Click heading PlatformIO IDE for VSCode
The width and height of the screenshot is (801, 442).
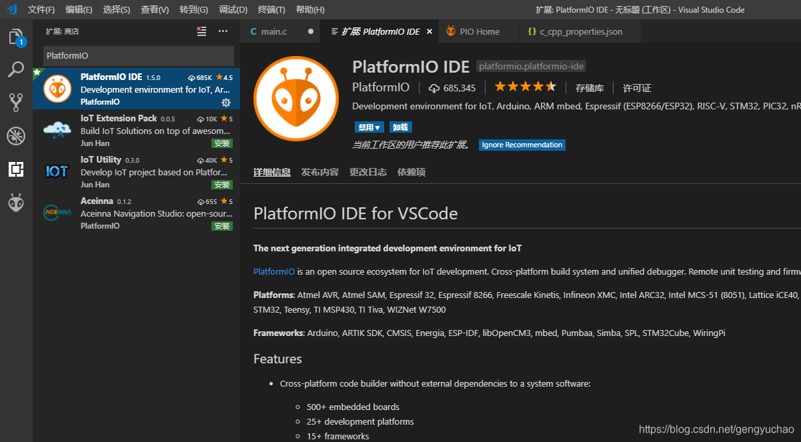(355, 213)
